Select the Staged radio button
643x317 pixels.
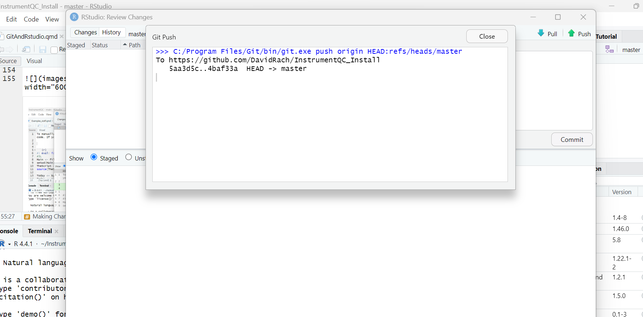tap(94, 157)
